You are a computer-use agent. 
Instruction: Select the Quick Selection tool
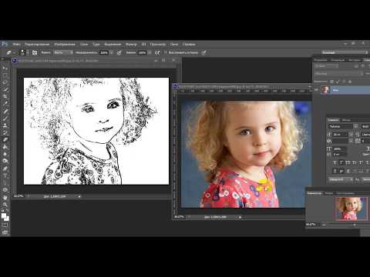pyautogui.click(x=5, y=90)
